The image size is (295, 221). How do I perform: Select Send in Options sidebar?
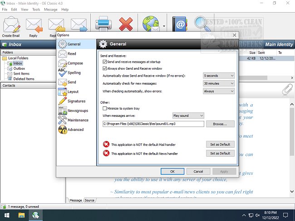(x=76, y=82)
